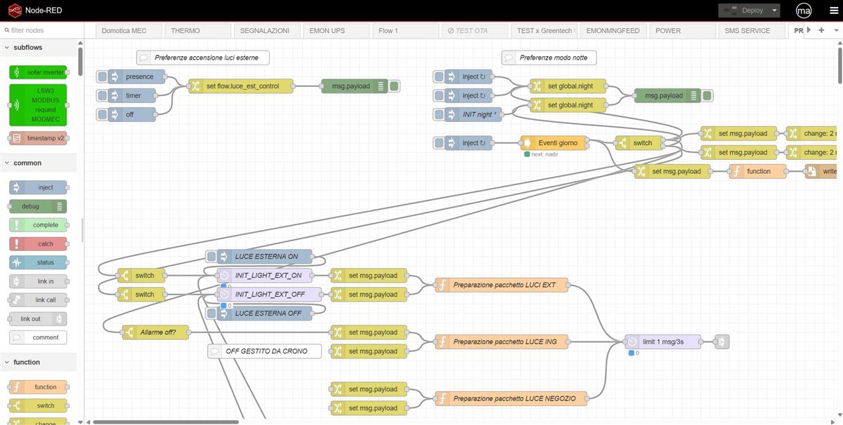Click the link out node in the palette
Image resolution: width=843 pixels, height=425 pixels.
click(x=39, y=318)
